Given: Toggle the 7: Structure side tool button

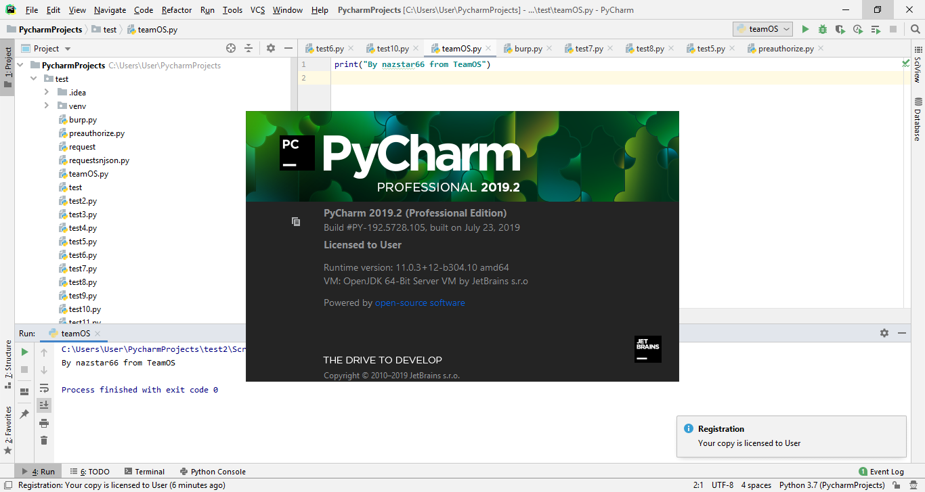Looking at the screenshot, I should click(x=7, y=364).
